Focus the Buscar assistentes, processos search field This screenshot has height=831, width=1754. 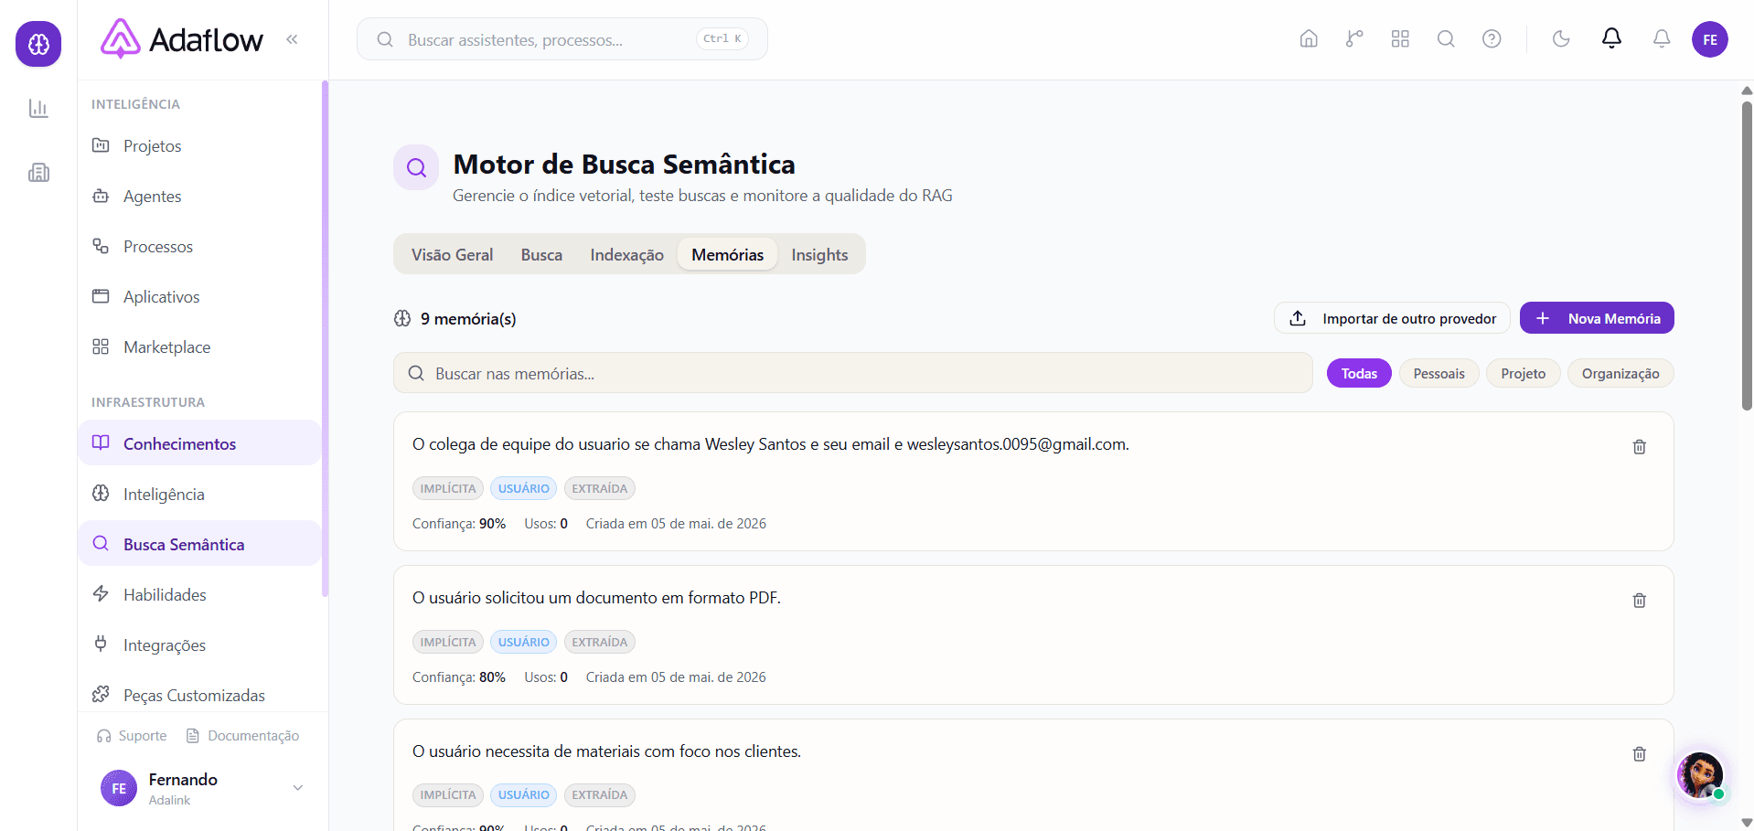point(561,39)
